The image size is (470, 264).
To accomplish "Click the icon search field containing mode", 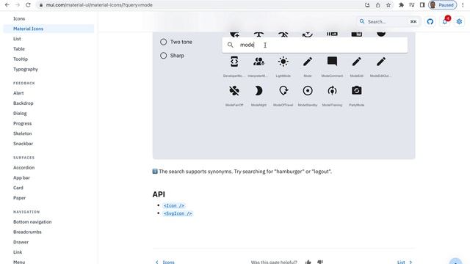I will tap(315, 45).
